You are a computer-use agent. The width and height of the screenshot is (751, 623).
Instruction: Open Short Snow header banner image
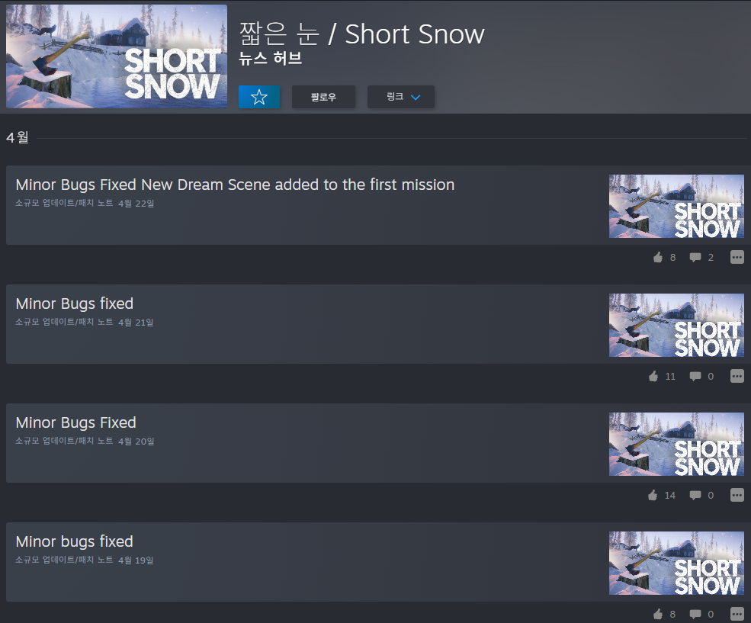pos(117,56)
